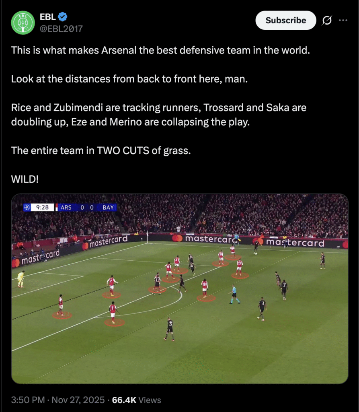
Task: Click the ARS 0 0 BAY scoreboard
Action: click(x=87, y=207)
